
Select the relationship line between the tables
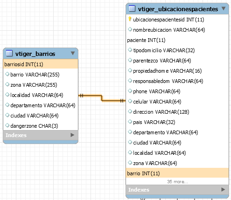pyautogui.click(x=102, y=98)
